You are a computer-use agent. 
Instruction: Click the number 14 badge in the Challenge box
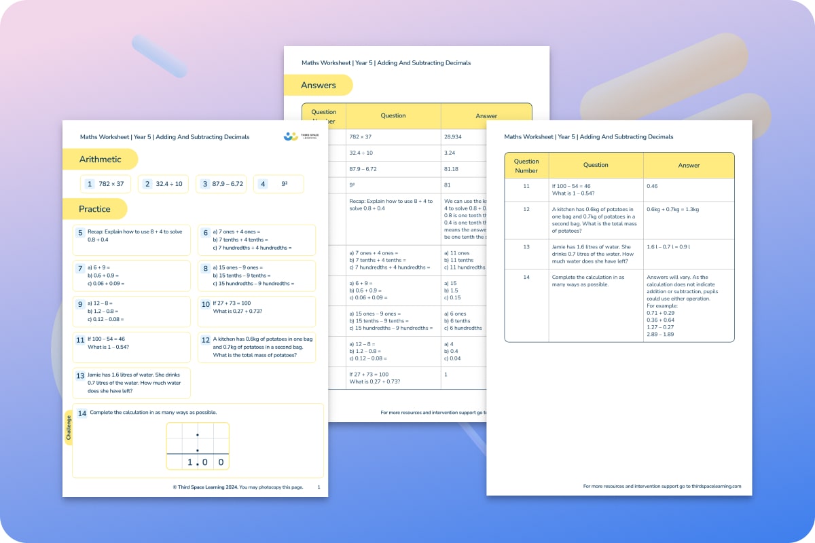point(82,413)
